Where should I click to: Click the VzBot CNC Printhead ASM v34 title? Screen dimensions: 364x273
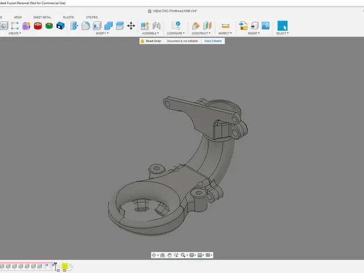coord(175,11)
